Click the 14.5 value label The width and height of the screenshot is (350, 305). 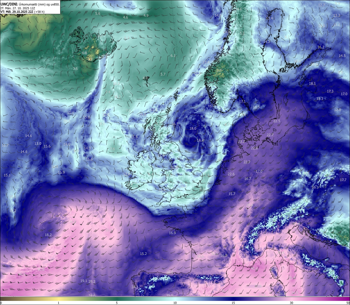[342, 56]
